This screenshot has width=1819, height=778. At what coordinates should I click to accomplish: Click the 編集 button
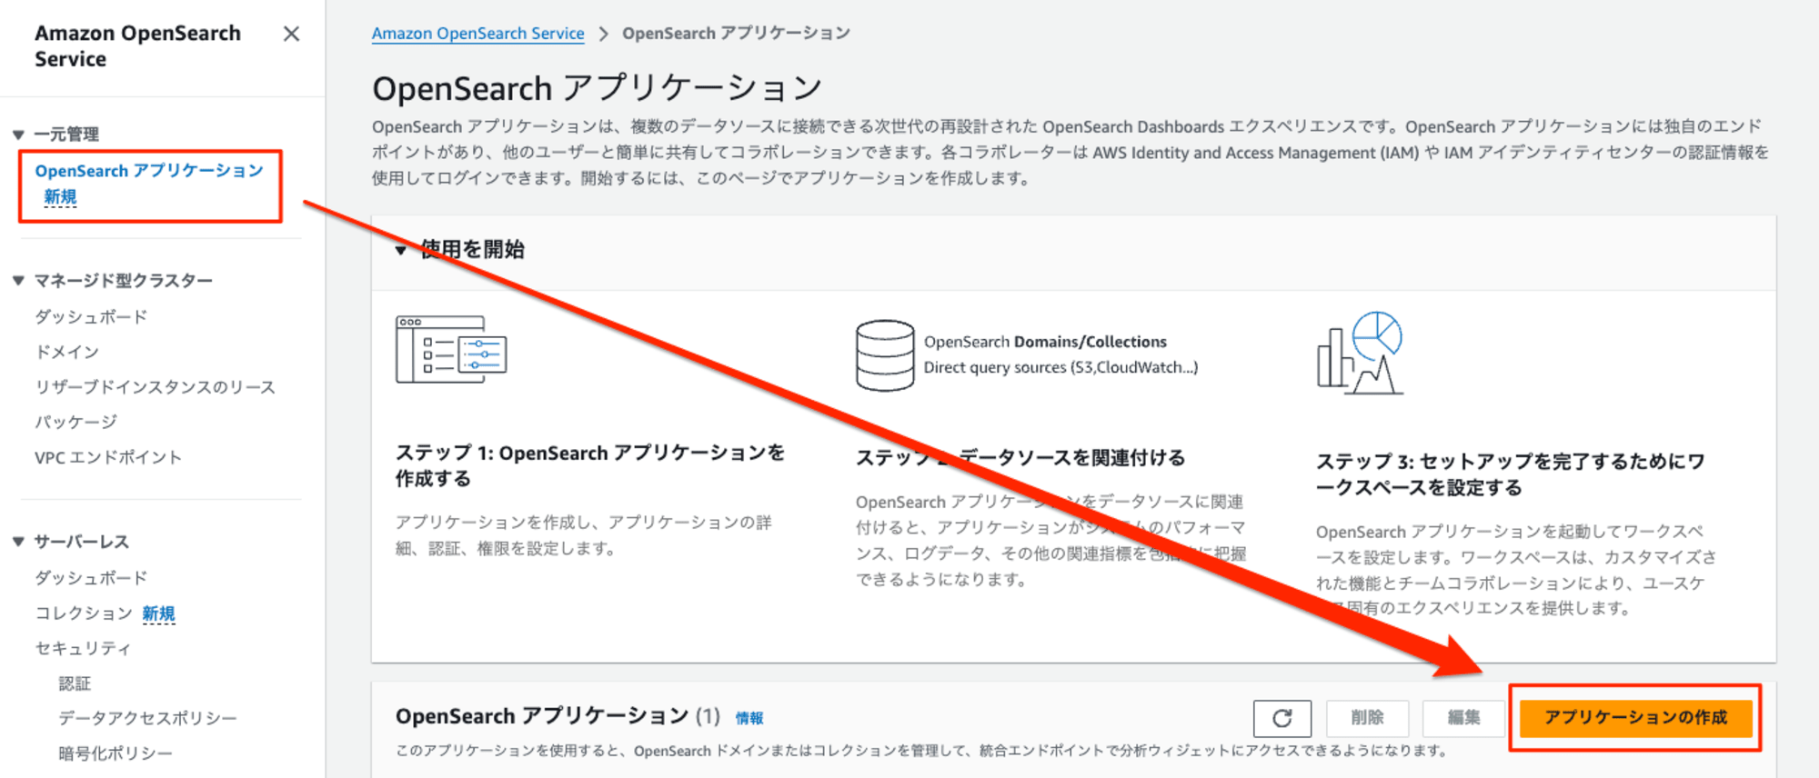pyautogui.click(x=1463, y=718)
